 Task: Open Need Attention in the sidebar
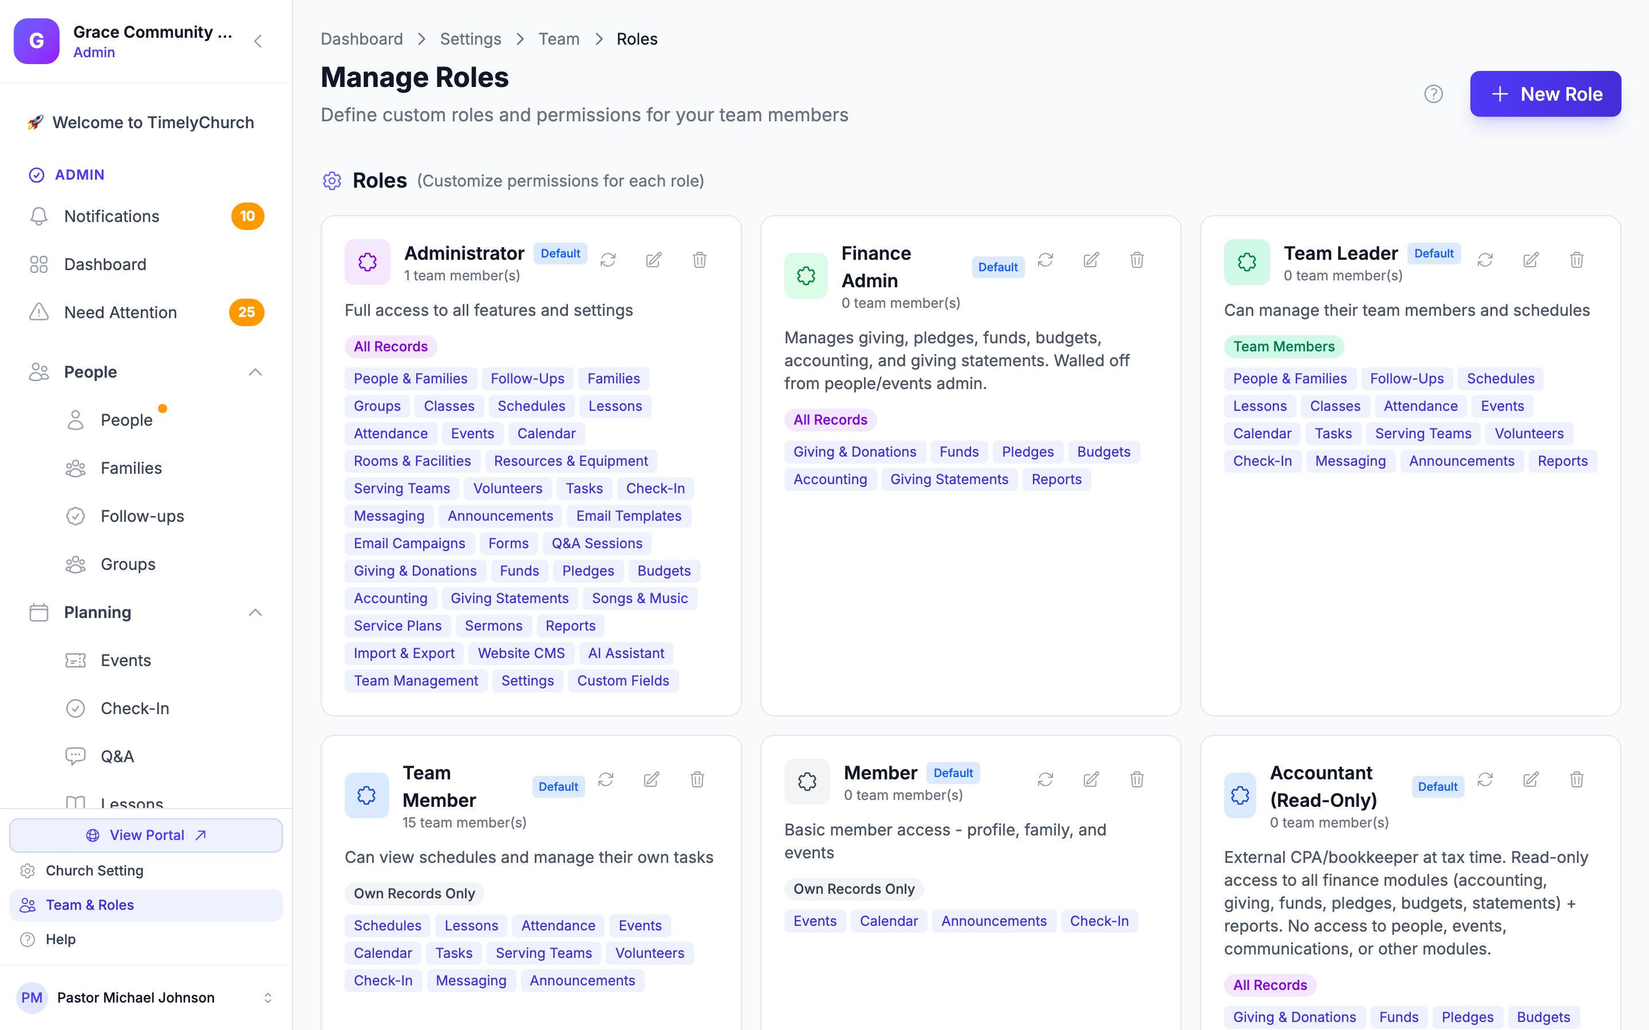tap(146, 312)
